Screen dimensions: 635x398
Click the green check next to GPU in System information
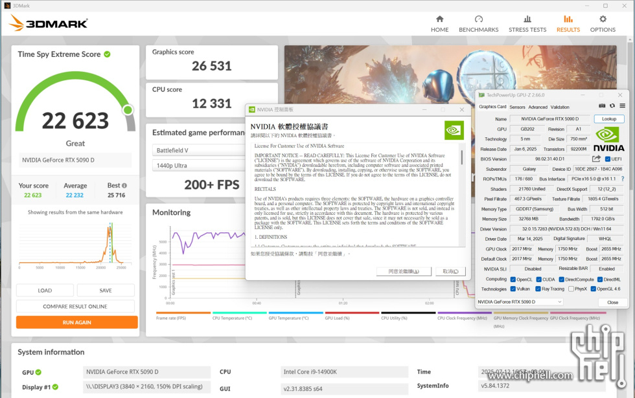(38, 372)
